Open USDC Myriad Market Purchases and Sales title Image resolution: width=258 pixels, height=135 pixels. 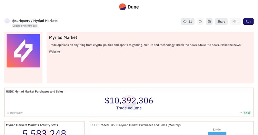pos(35,92)
